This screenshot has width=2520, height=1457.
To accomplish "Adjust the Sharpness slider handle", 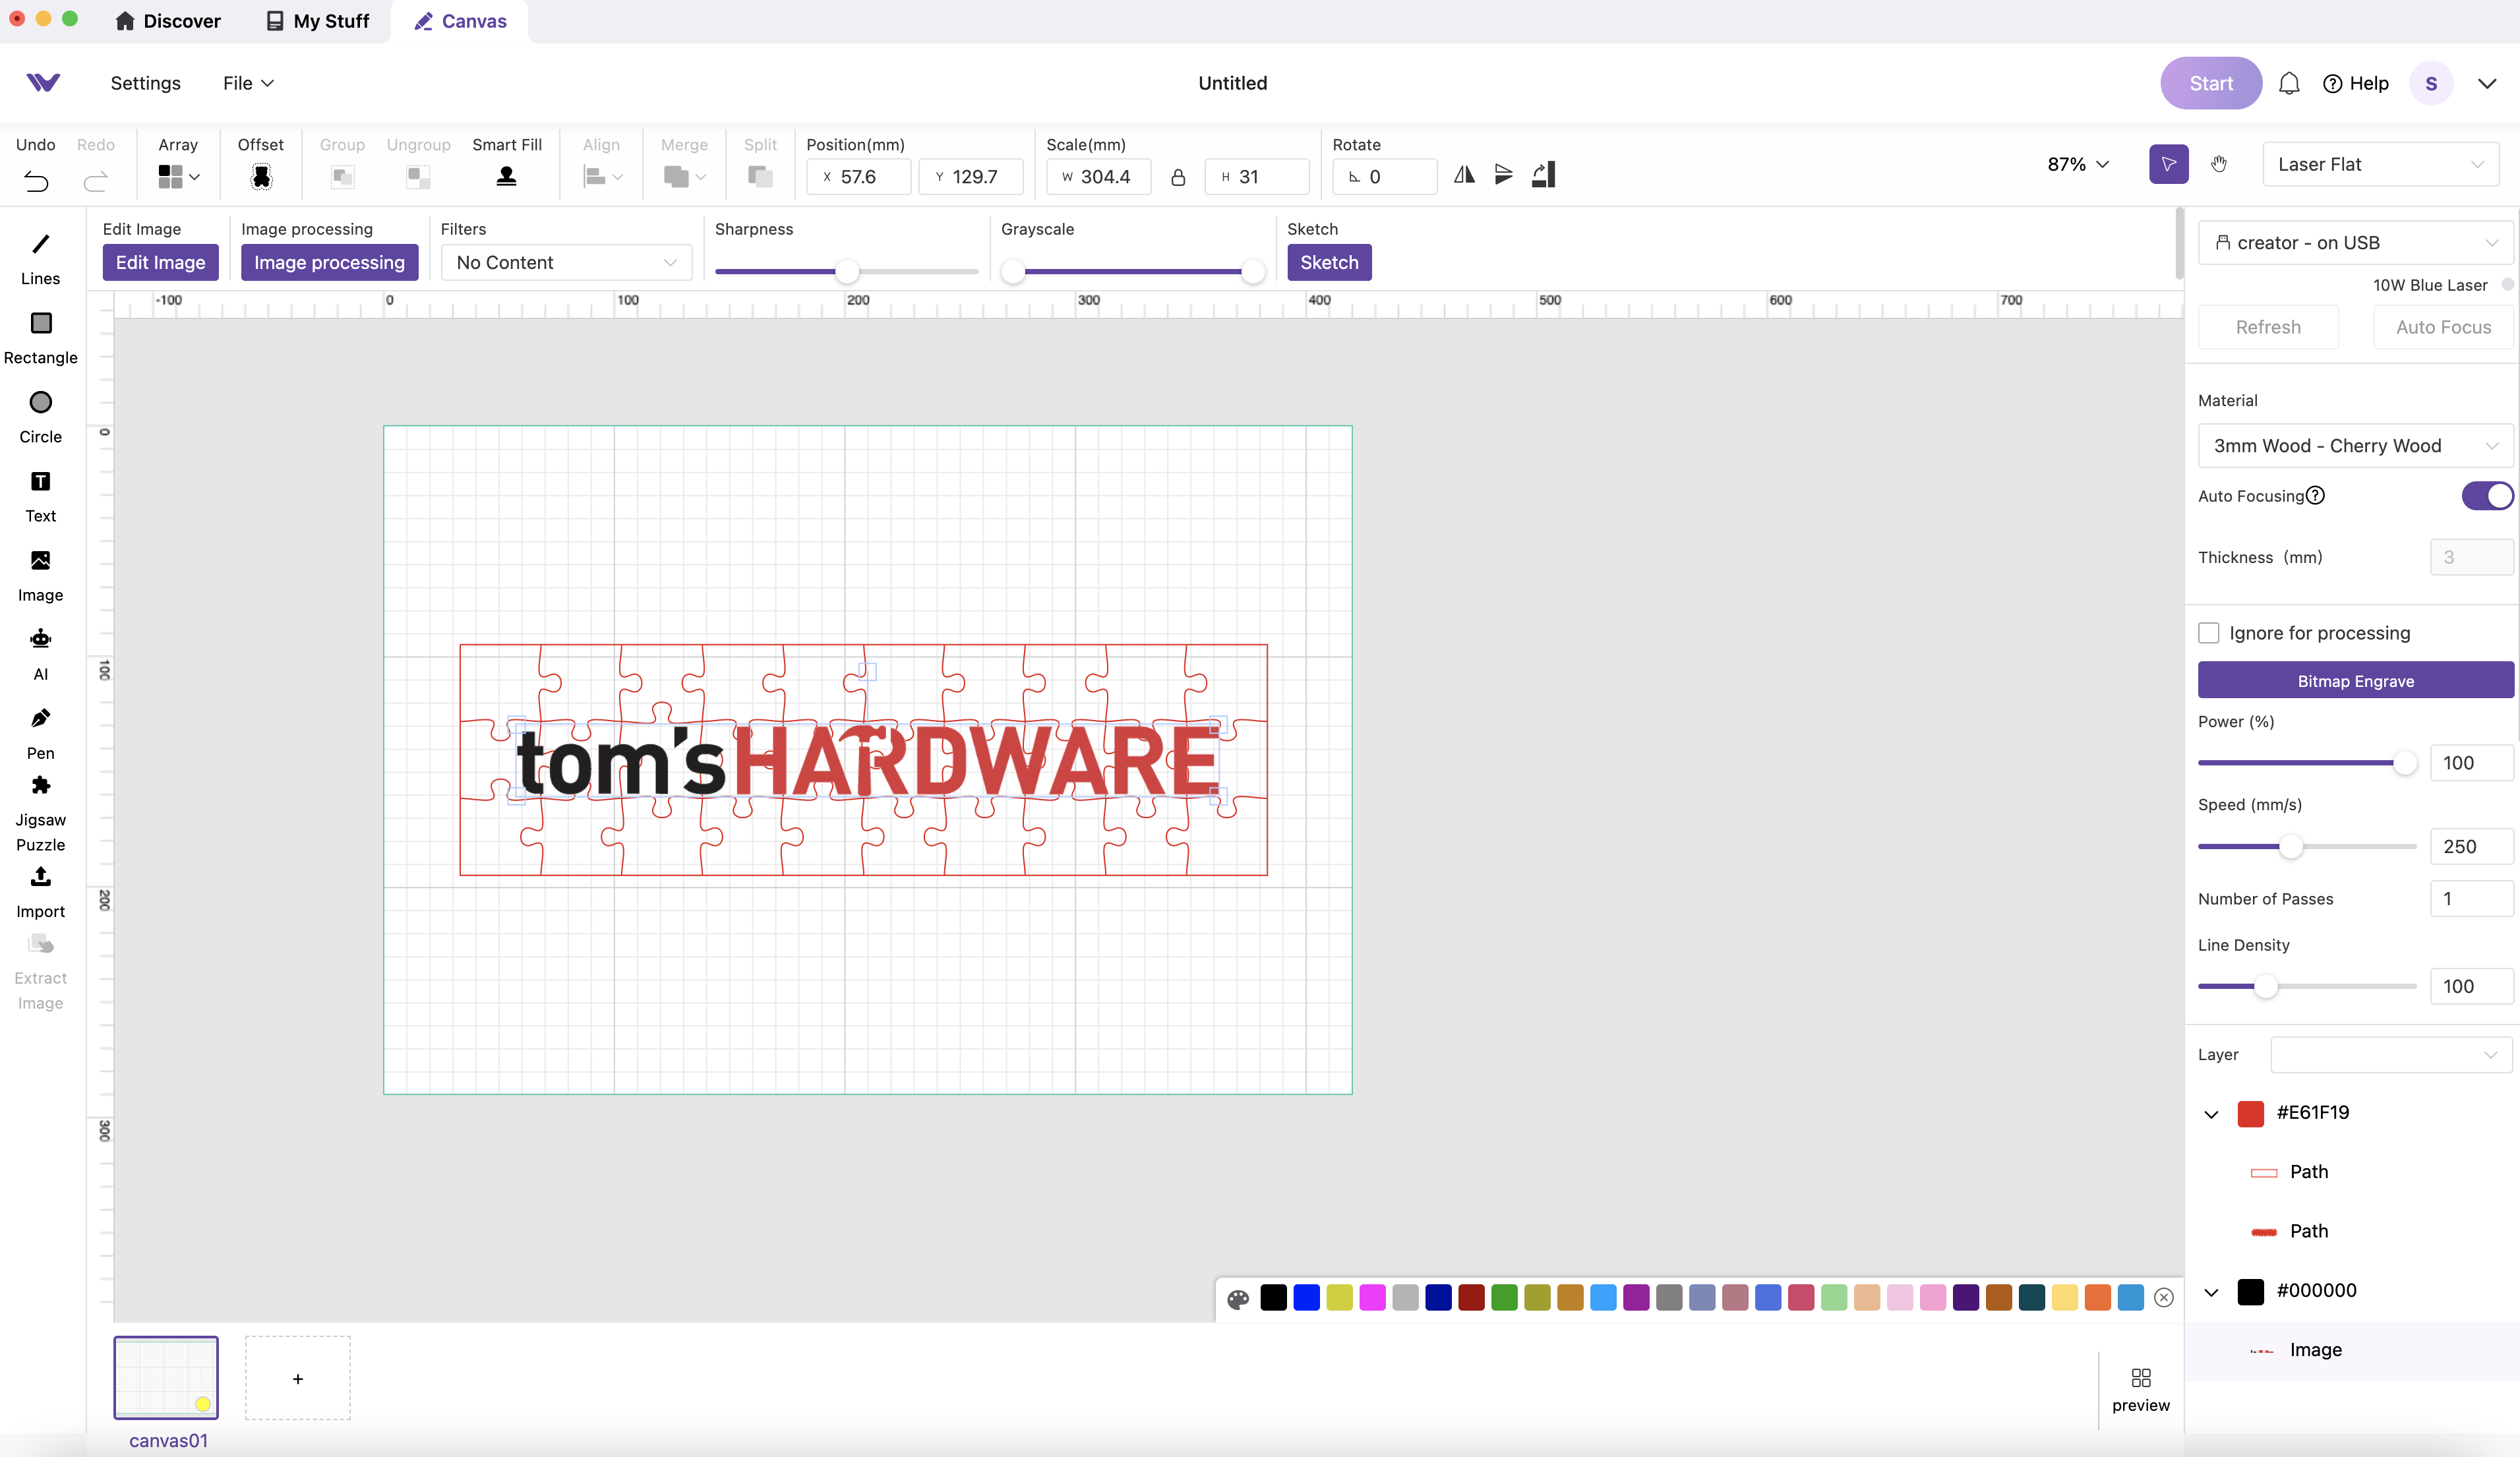I will point(847,271).
